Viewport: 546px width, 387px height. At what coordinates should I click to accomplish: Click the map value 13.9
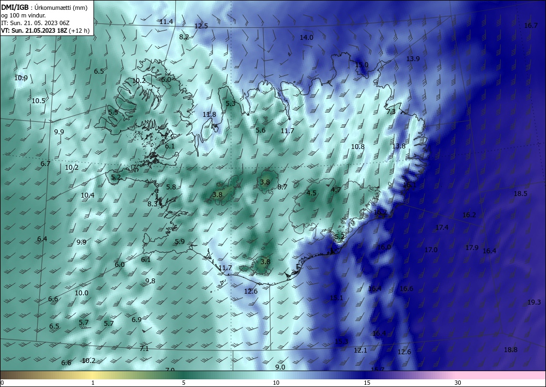pos(413,59)
